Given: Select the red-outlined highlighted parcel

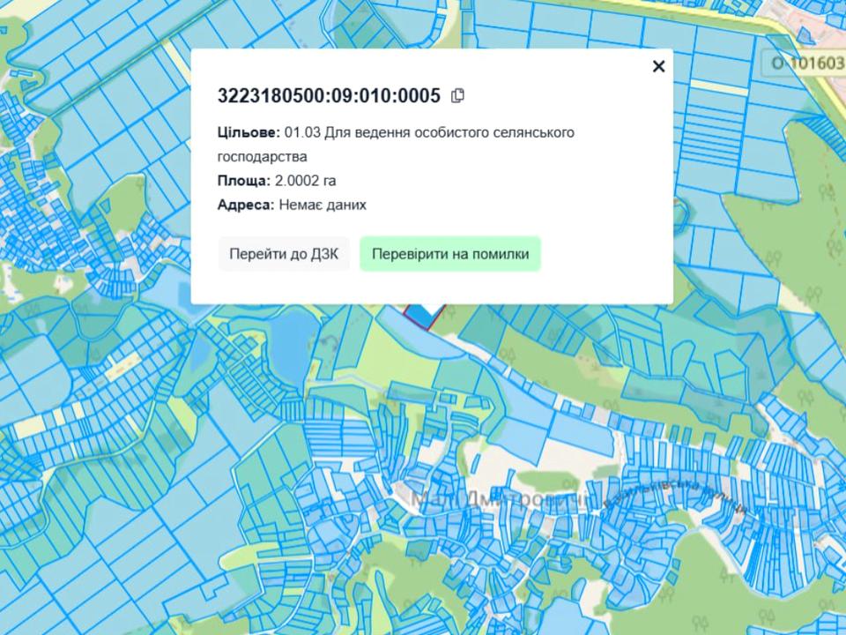Looking at the screenshot, I should tap(424, 313).
